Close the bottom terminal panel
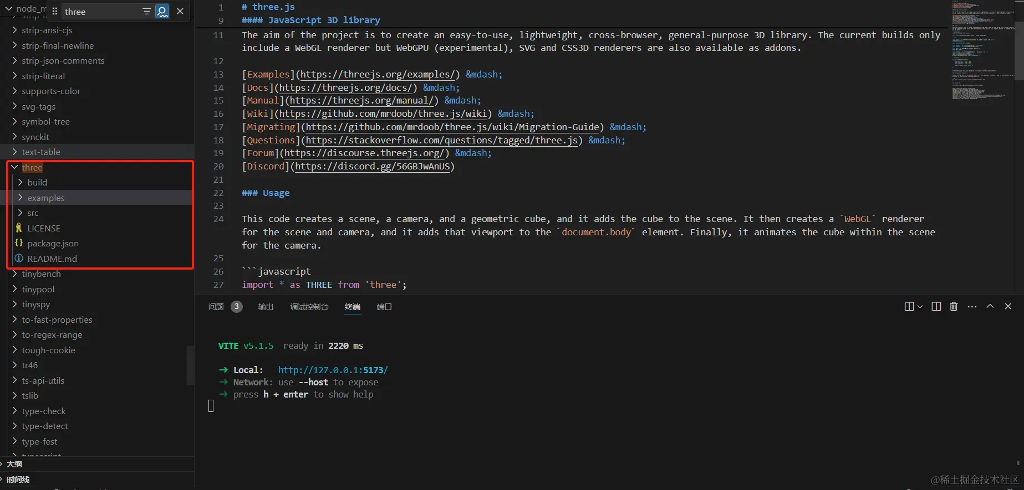This screenshot has width=1024, height=490. [1008, 306]
